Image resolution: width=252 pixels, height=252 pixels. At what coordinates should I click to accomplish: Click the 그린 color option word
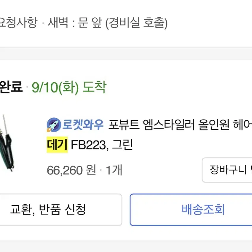[122, 145]
